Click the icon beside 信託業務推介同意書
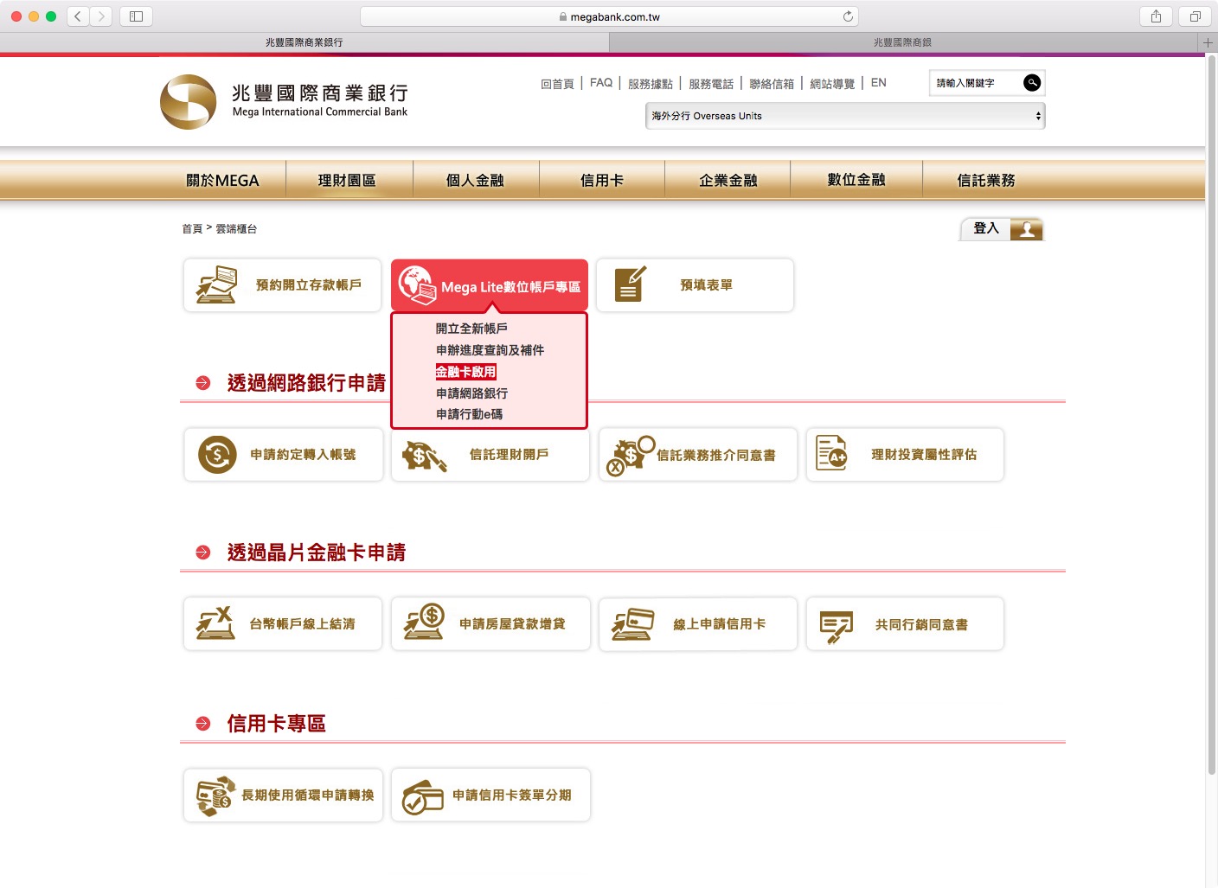The height and width of the screenshot is (888, 1218). pyautogui.click(x=630, y=456)
